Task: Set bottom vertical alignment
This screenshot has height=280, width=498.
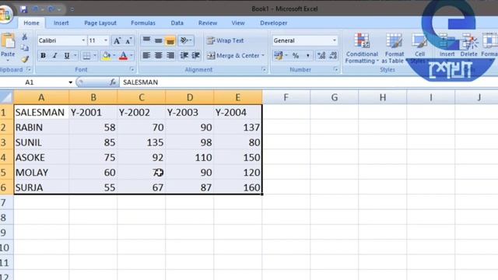Action: tap(170, 40)
